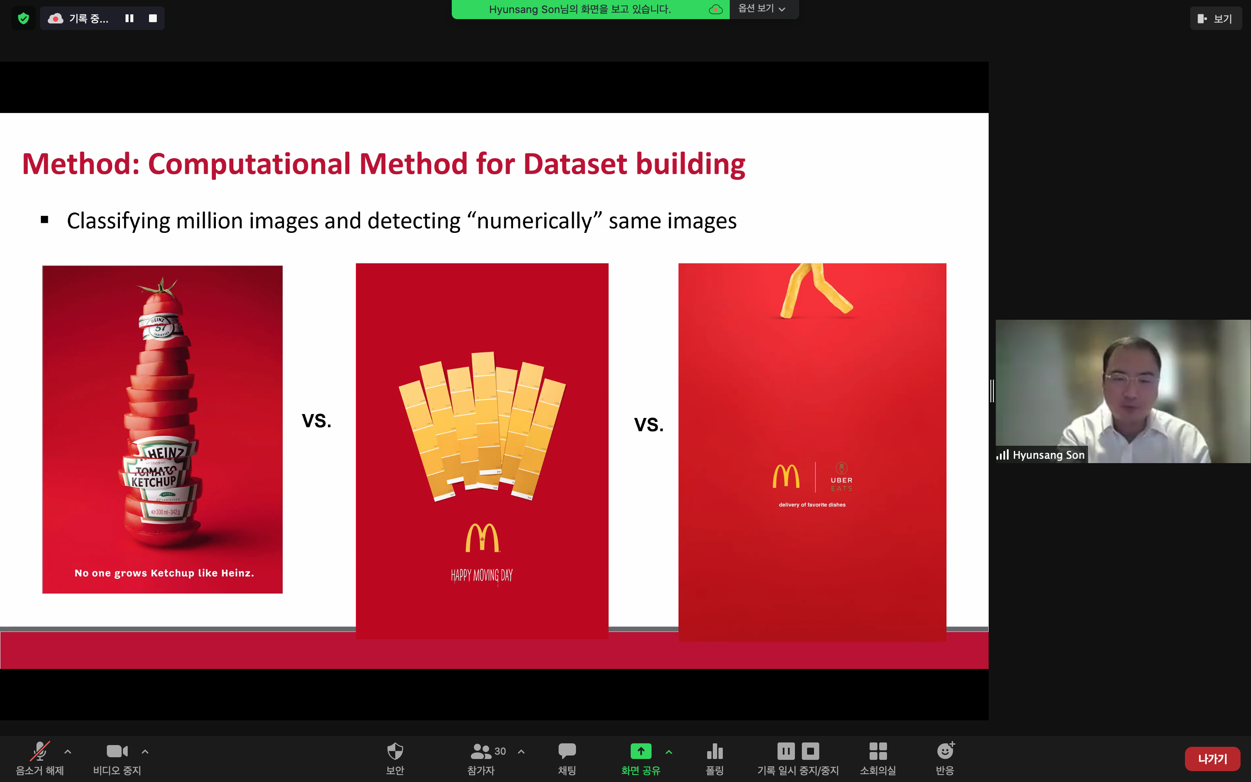
Task: Expand video options arrow next to camera
Action: [145, 752]
